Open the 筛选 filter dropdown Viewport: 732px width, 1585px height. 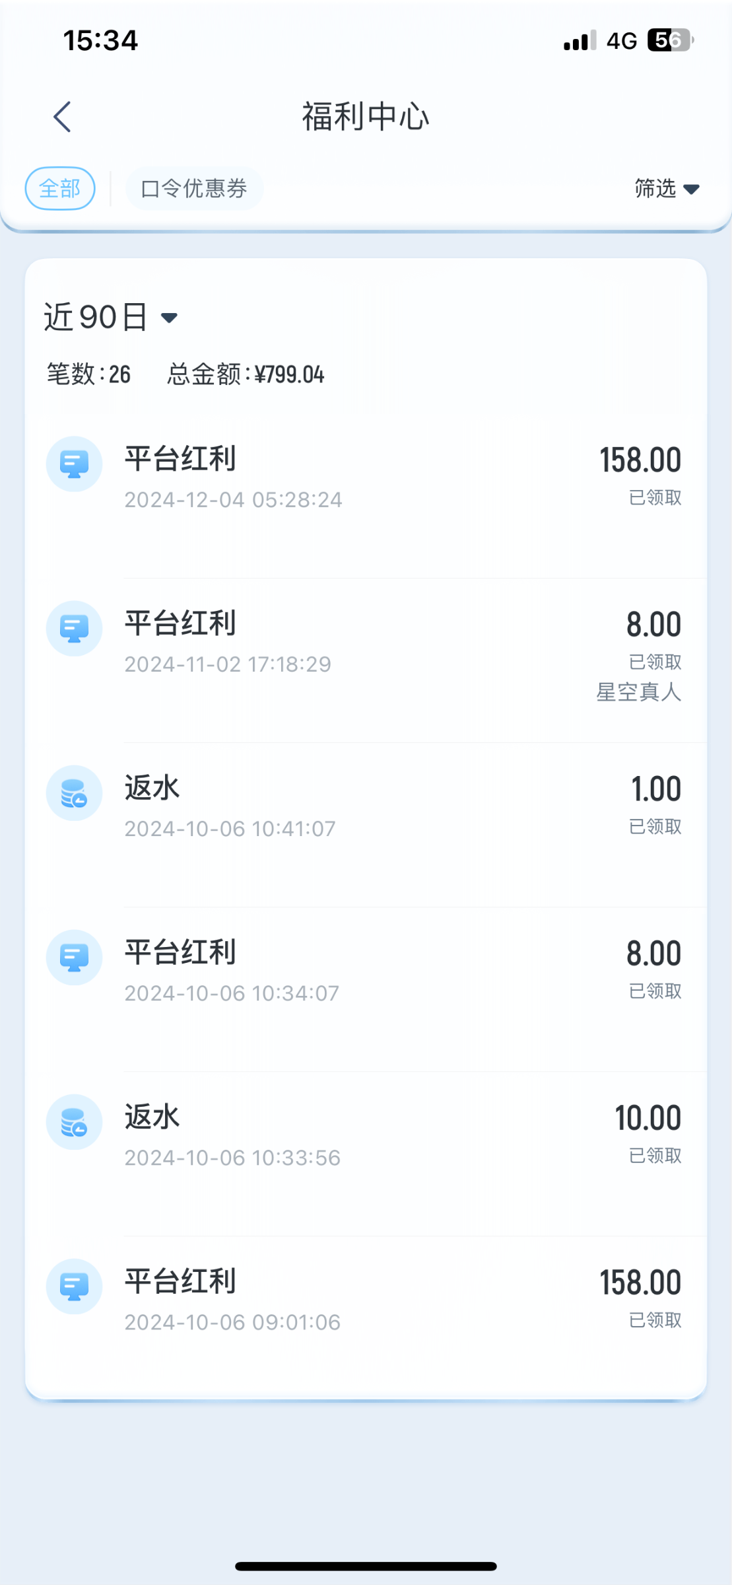click(x=666, y=189)
